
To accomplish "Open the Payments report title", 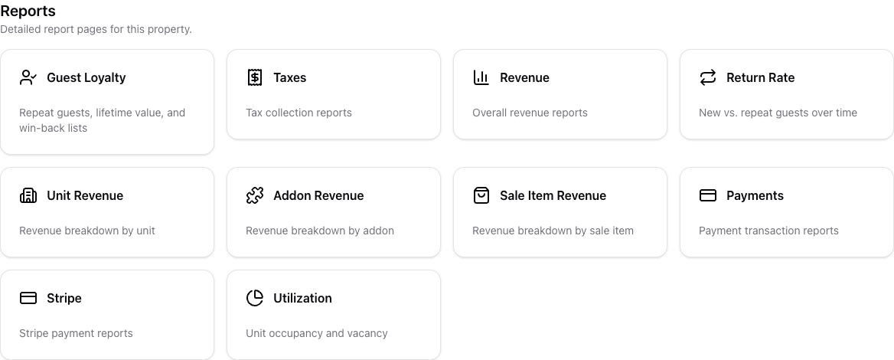I will [755, 195].
